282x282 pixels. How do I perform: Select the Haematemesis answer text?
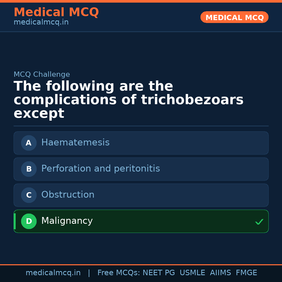(x=75, y=143)
